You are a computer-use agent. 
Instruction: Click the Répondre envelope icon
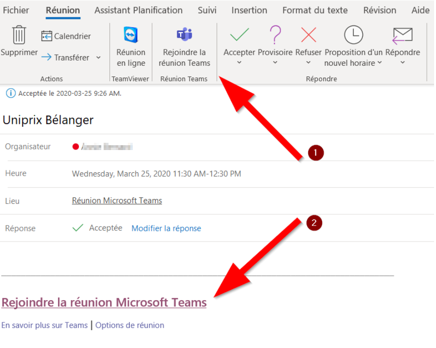[x=403, y=35]
